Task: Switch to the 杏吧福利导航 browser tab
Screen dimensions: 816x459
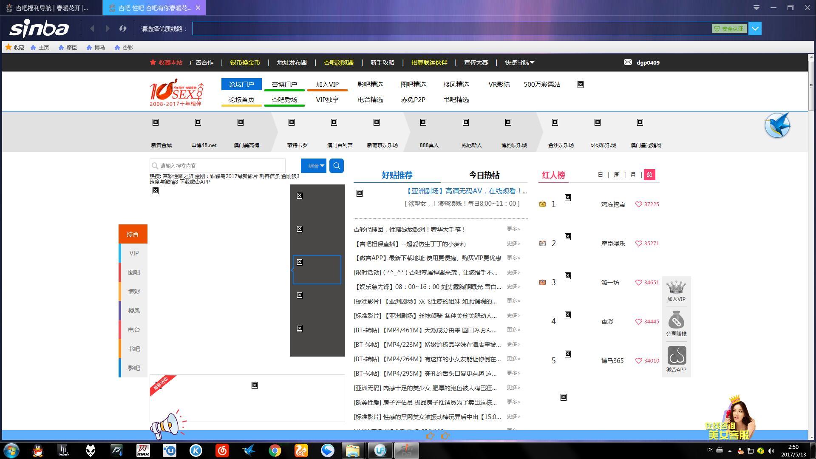Action: [47, 8]
